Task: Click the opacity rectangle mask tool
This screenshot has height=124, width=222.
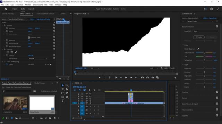Action: [12, 52]
